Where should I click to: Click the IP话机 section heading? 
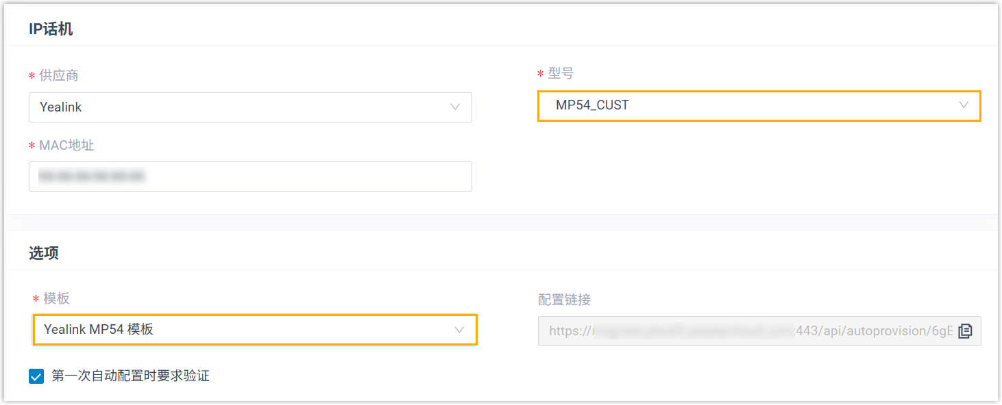[51, 29]
